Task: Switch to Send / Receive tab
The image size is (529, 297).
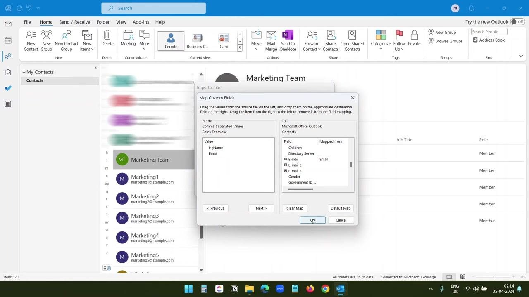Action: (74, 22)
